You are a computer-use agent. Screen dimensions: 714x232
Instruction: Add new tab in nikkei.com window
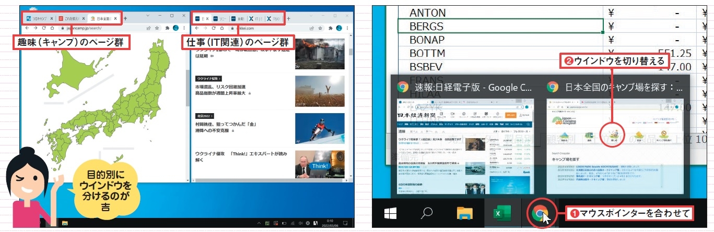point(288,18)
